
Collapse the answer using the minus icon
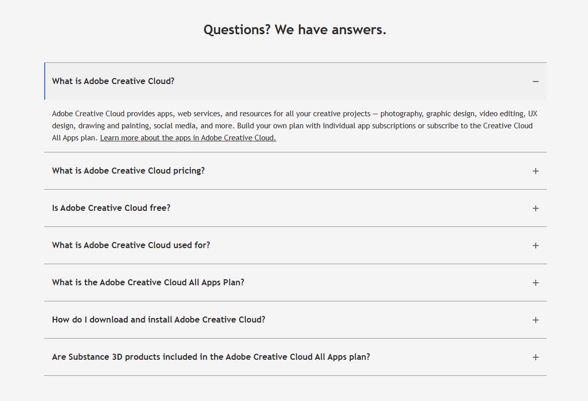coord(536,82)
